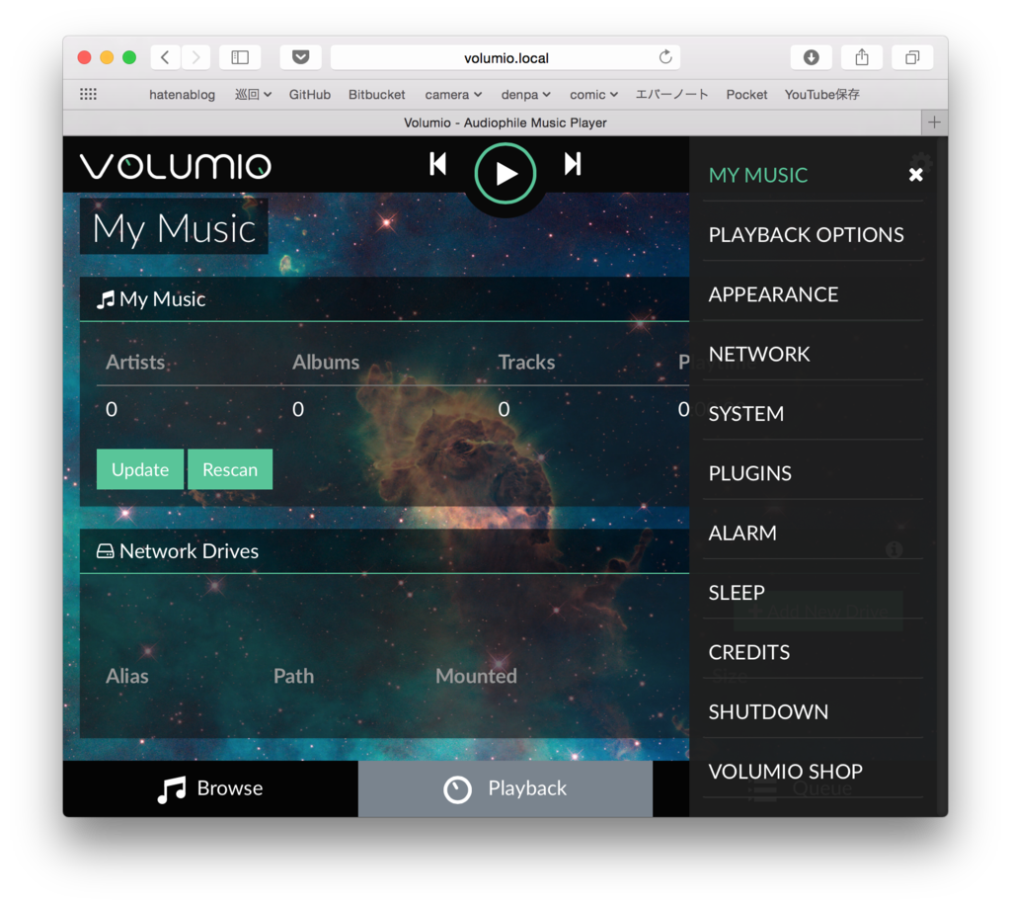Image resolution: width=1011 pixels, height=907 pixels.
Task: Switch to the Browse tab
Action: click(210, 789)
